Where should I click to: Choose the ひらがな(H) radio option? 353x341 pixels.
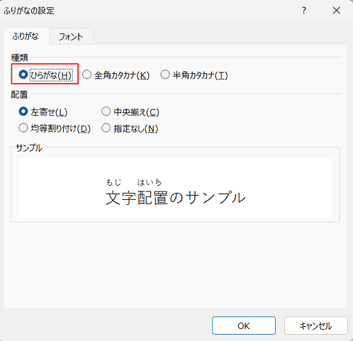click(45, 75)
